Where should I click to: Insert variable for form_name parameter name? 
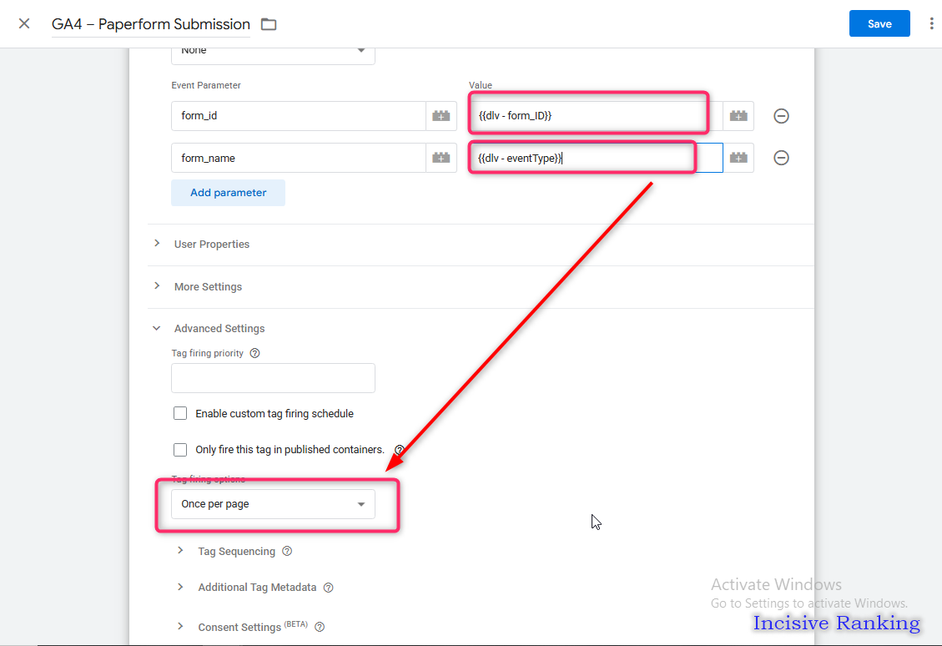(x=441, y=158)
